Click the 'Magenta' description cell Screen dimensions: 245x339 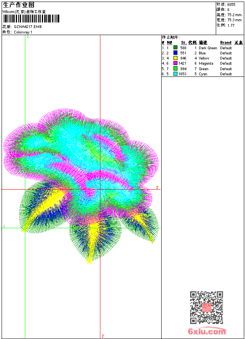coord(206,63)
